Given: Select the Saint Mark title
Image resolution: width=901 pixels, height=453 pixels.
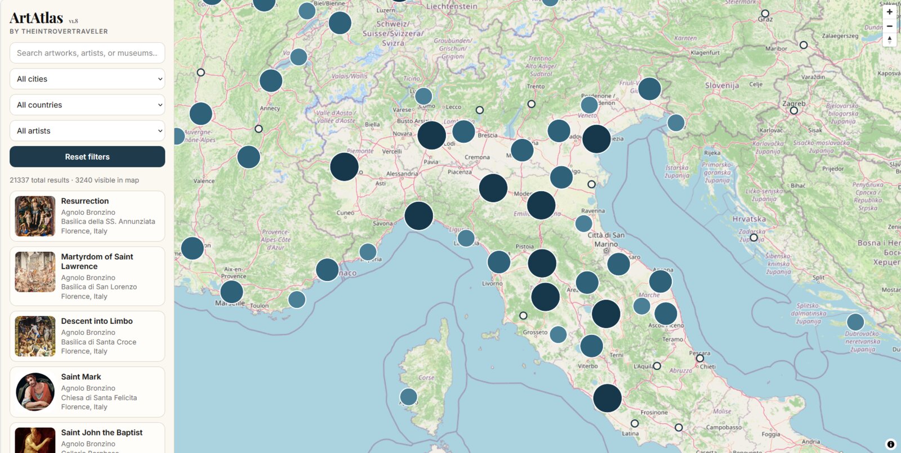Looking at the screenshot, I should coord(81,377).
